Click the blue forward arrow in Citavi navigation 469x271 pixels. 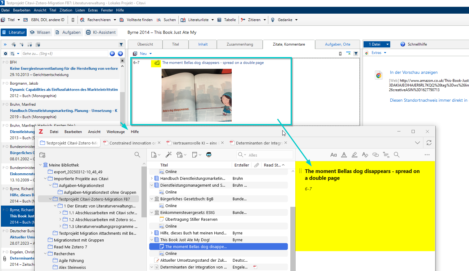[x=120, y=54]
